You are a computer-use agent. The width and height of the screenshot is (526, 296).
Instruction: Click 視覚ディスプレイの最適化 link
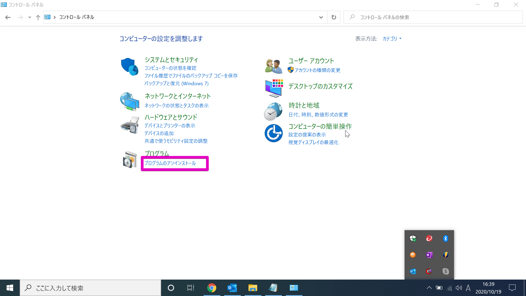(313, 142)
